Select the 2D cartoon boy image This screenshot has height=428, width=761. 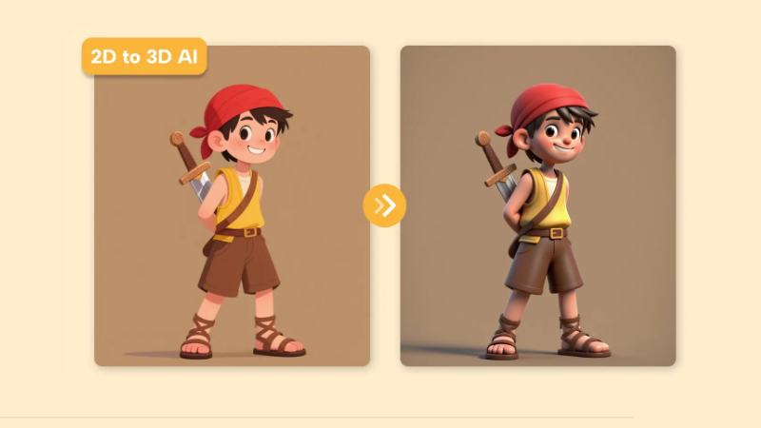(232, 205)
